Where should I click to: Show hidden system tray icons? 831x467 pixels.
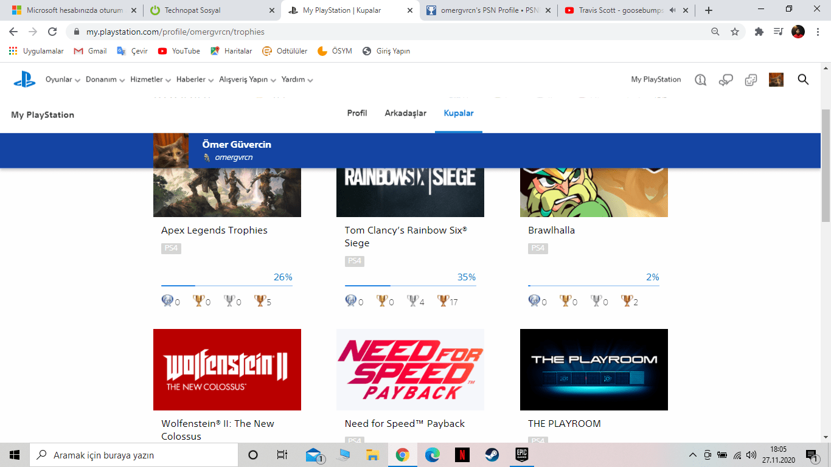tap(693, 455)
